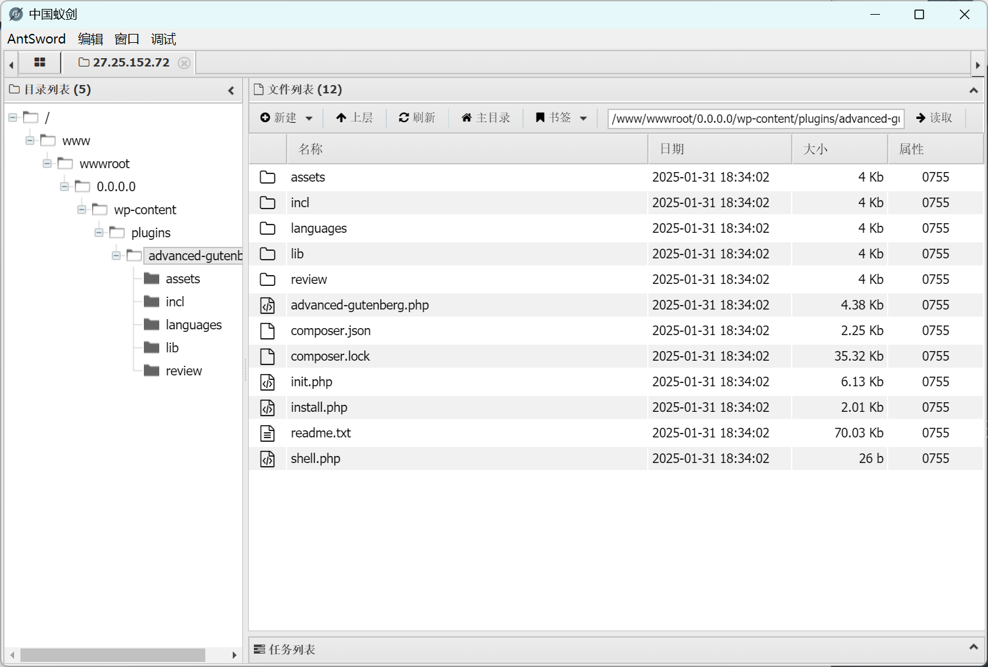Select the advanced-gutenberg.php file icon
Screen dimensions: 988x667
(x=267, y=305)
